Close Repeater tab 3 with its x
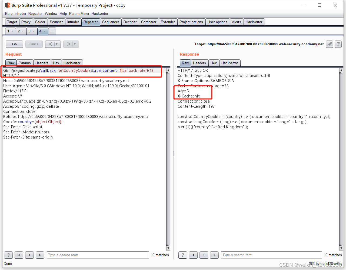 click(x=34, y=32)
